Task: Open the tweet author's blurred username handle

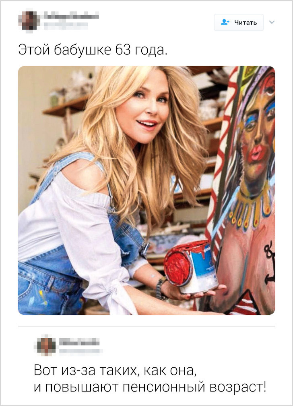Action: coord(66,25)
